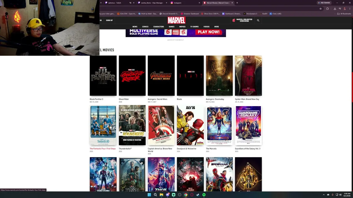Viewport: 353px width, 198px height.
Task: Open the COMICS menu item
Action: click(x=145, y=27)
